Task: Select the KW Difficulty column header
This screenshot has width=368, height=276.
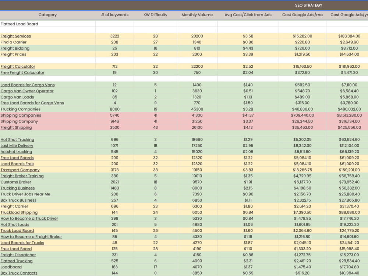Action: point(155,15)
